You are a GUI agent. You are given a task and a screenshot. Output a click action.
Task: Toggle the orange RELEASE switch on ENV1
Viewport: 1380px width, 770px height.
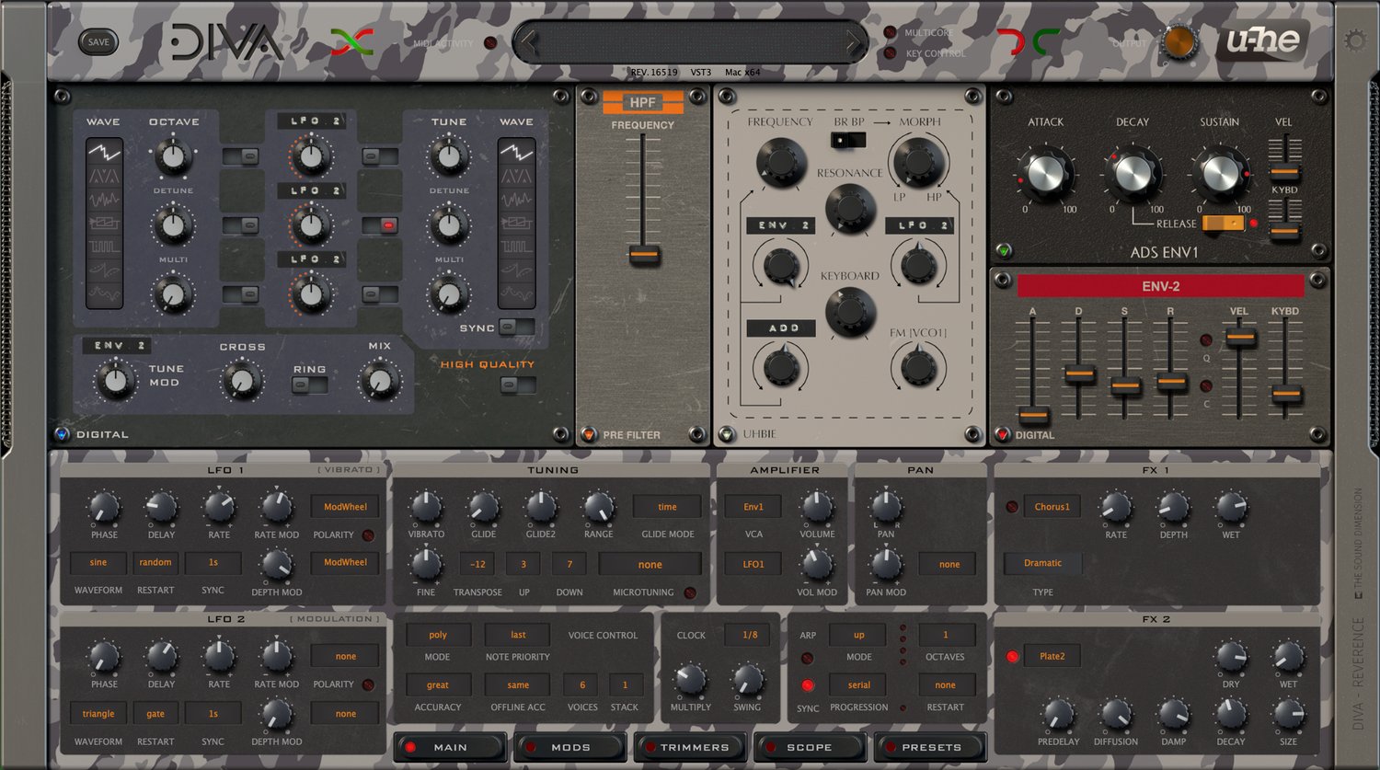pyautogui.click(x=1222, y=223)
